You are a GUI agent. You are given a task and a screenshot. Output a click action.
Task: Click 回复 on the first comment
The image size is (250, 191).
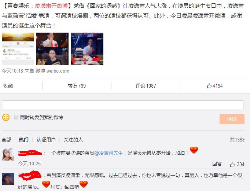coord(217,164)
